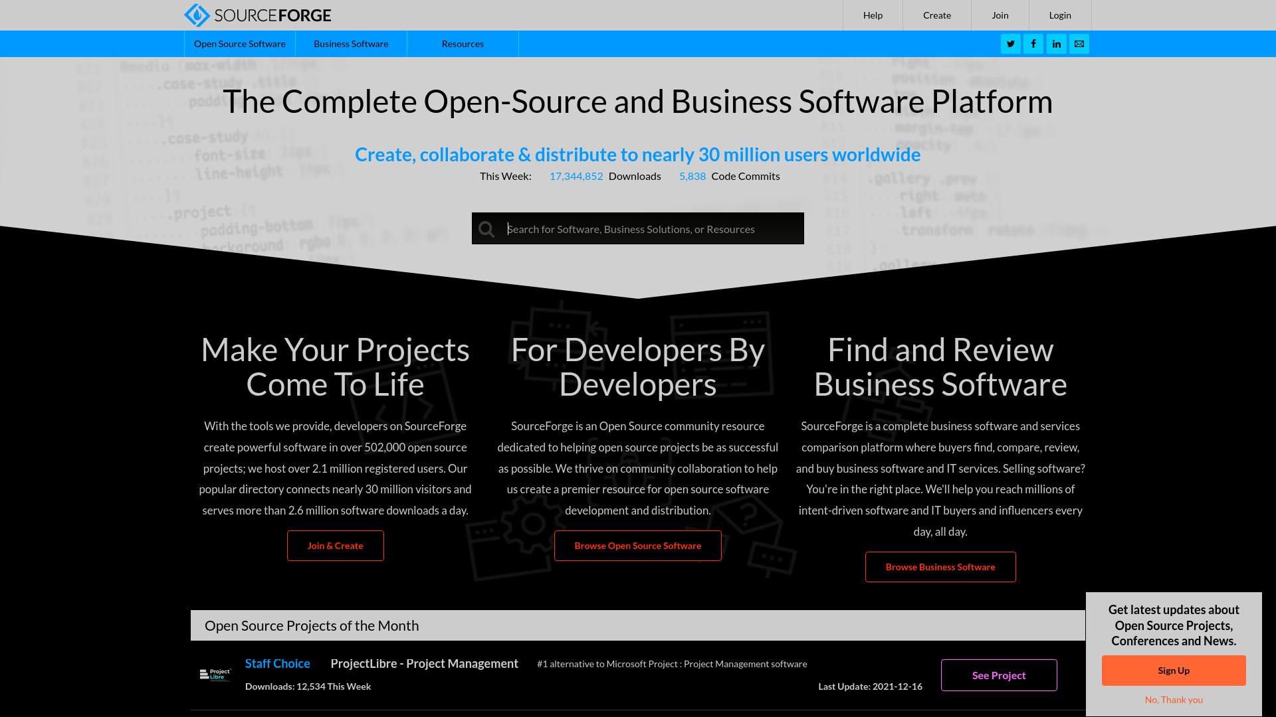Click the #1 alternative to Microsoft Project description
The image size is (1276, 717).
click(x=671, y=664)
